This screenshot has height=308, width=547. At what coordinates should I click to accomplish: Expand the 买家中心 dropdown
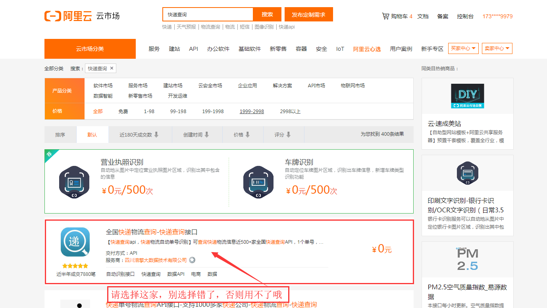click(x=463, y=48)
